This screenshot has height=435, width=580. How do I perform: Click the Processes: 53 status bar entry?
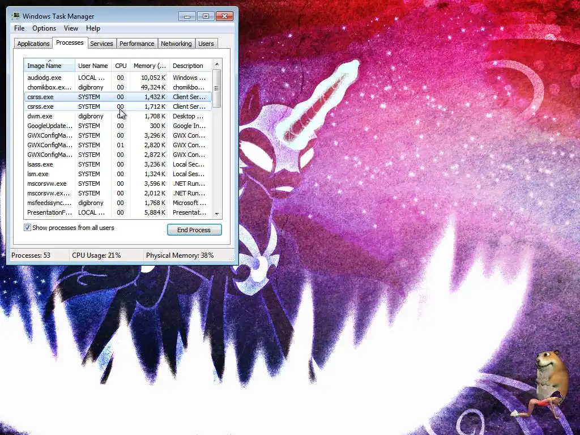pos(31,255)
